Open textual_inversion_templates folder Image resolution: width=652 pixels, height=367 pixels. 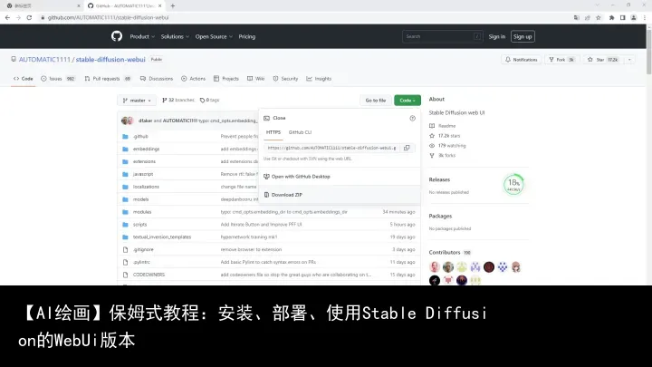[x=162, y=237]
